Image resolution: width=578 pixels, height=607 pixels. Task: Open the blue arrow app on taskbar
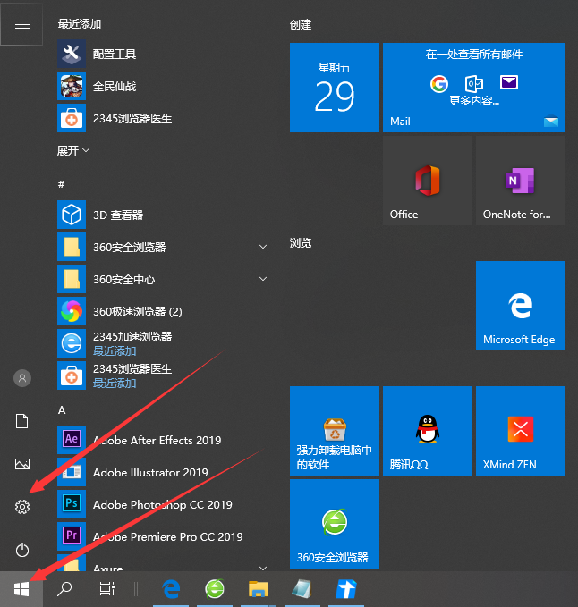(345, 589)
